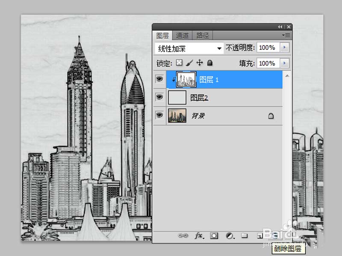The width and height of the screenshot is (342, 256).
Task: Open the 填充 fill percentage slider
Action: tap(284, 63)
